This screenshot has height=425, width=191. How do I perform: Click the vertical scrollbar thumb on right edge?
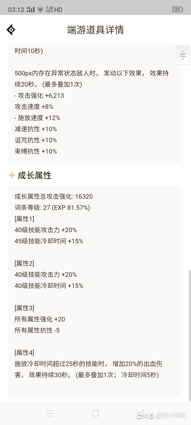(x=190, y=335)
